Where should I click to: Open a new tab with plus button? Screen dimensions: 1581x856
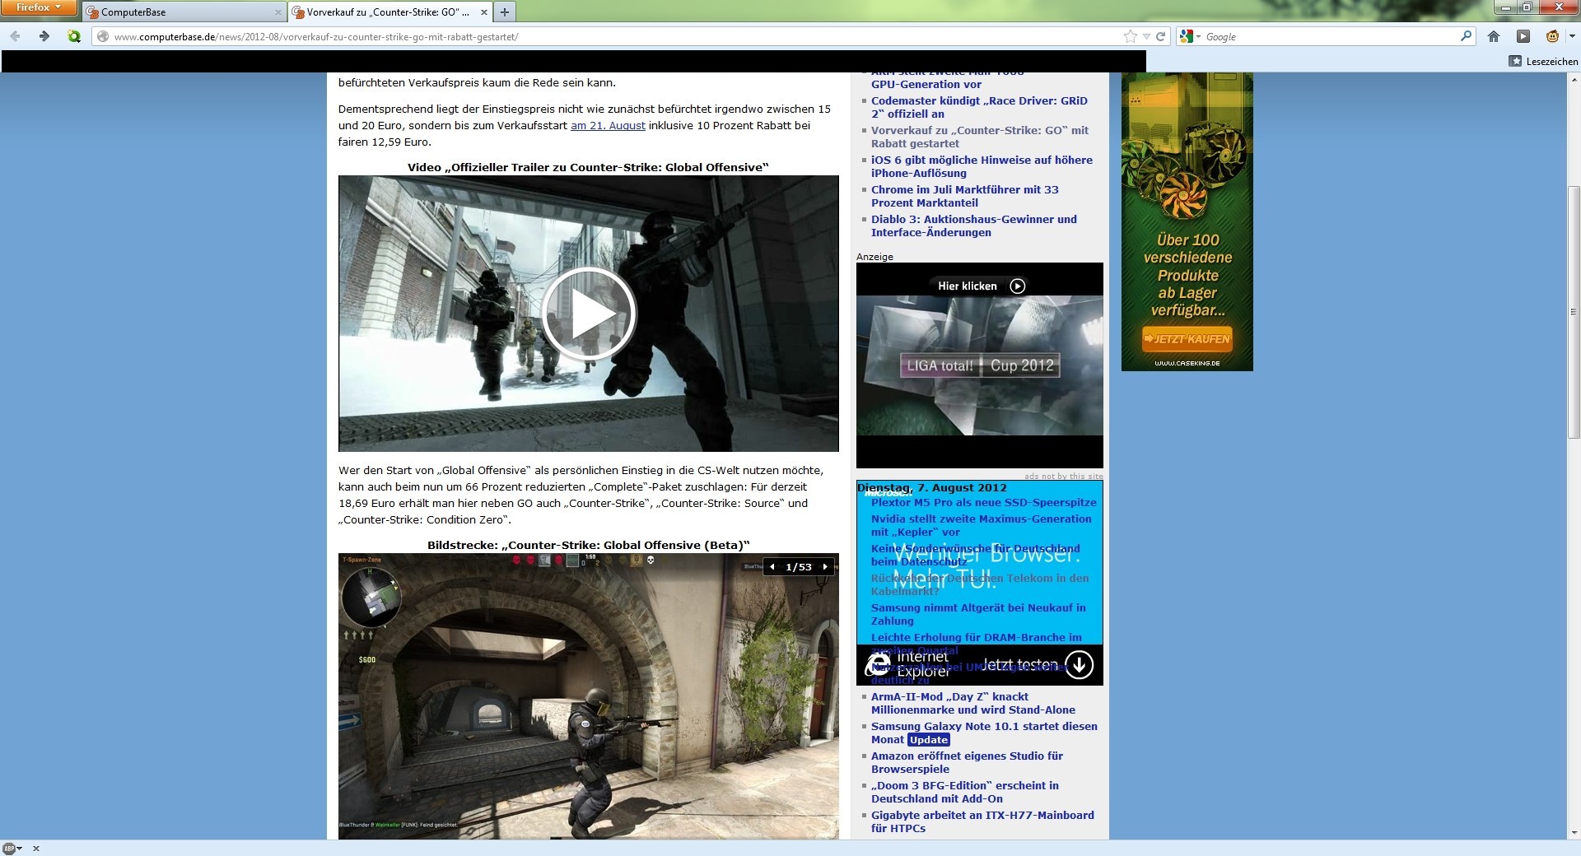pos(505,12)
